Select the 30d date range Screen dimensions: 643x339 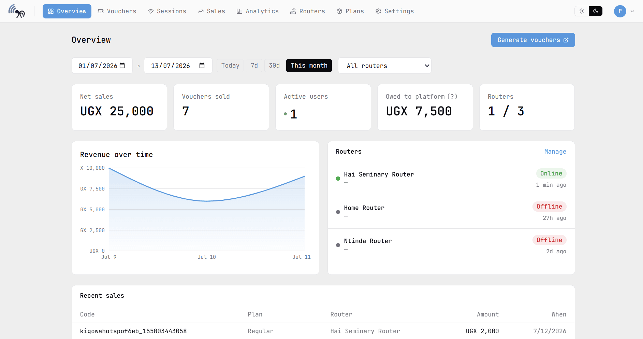click(x=274, y=66)
